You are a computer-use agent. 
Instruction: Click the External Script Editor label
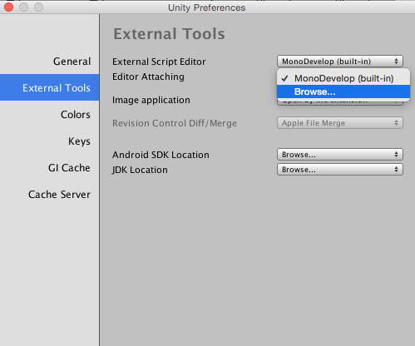(x=159, y=62)
